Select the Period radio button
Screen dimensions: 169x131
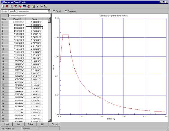[54, 11]
